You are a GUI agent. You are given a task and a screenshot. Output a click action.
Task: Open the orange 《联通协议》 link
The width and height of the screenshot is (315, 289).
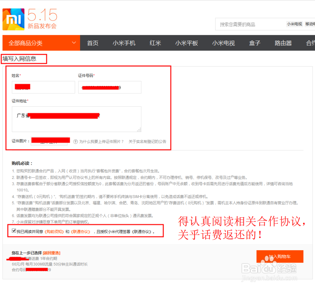(81, 232)
